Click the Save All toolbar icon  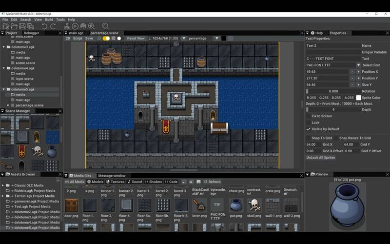click(30, 26)
